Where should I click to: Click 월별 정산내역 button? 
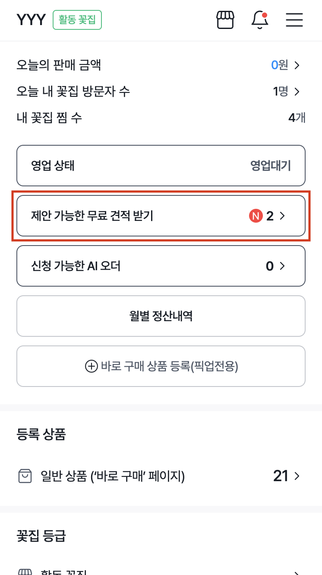point(161,316)
